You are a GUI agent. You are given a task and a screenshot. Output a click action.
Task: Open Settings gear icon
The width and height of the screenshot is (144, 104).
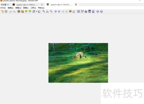98,11
